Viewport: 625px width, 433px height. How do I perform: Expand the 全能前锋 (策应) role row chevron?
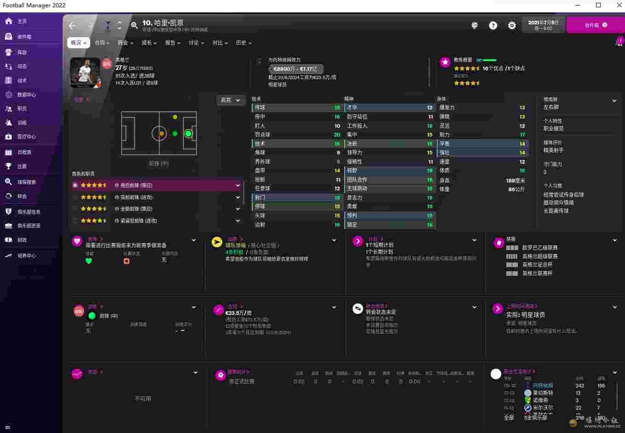238,209
